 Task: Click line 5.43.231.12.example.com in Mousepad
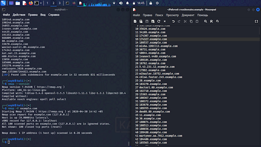pos(157,67)
